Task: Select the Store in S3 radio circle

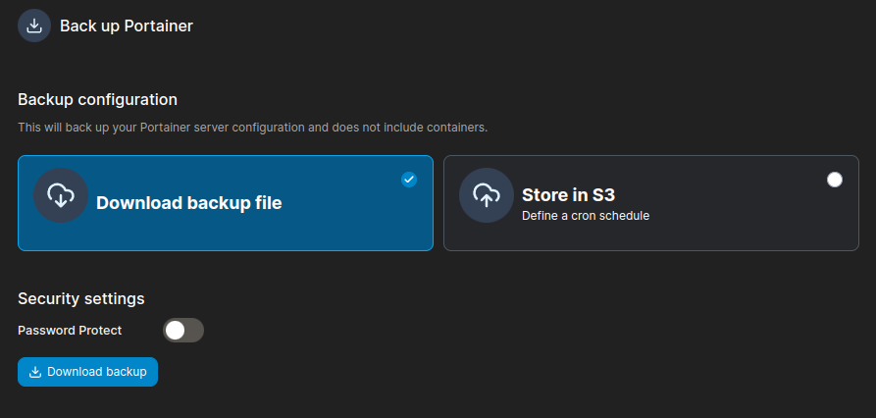Action: [x=835, y=180]
